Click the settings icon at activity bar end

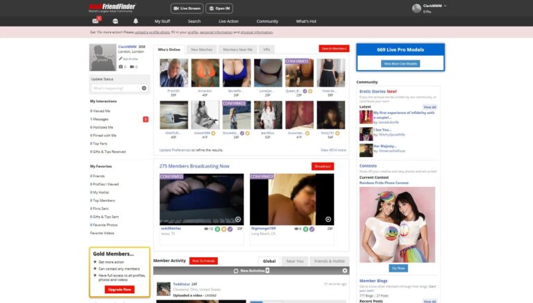[345, 270]
